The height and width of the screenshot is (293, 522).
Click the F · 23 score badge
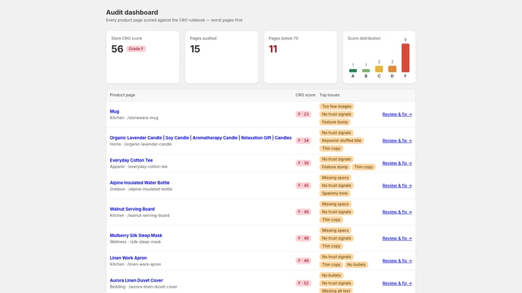pyautogui.click(x=303, y=115)
